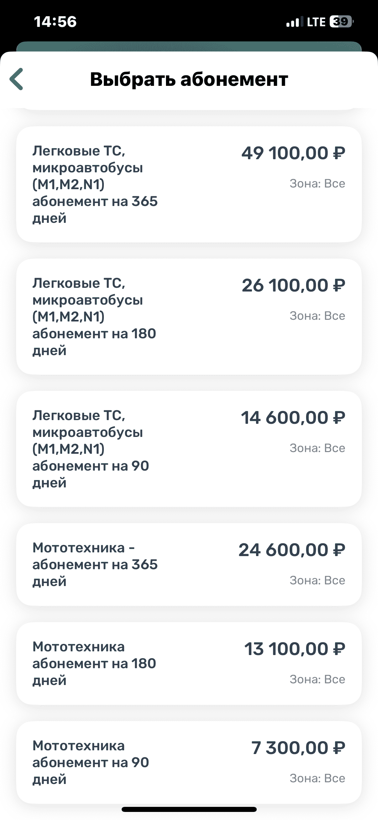Image resolution: width=378 pixels, height=820 pixels.
Task: Tap the cellular signal strength icon
Action: tap(292, 22)
